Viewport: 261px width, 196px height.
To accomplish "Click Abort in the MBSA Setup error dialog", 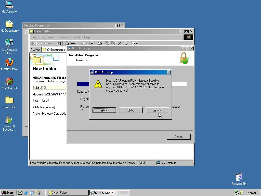I will click(104, 110).
